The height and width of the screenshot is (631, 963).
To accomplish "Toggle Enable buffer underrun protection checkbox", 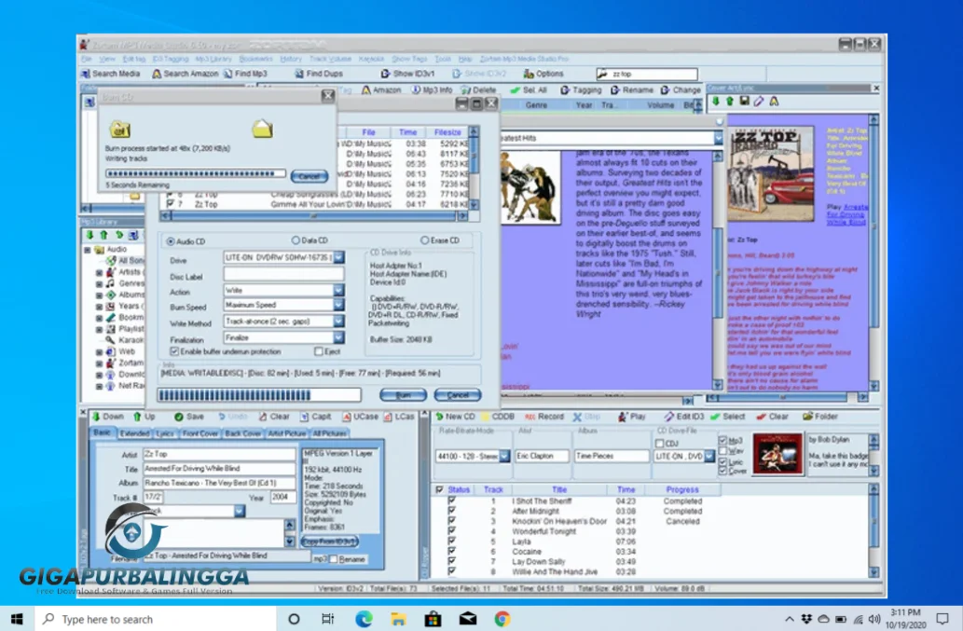I will point(174,351).
